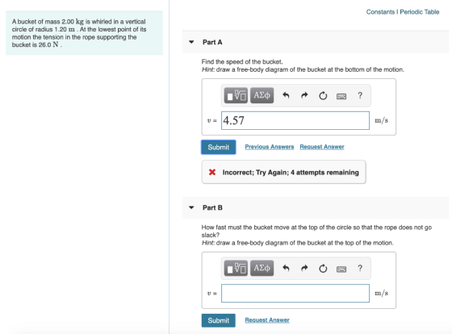Redo the last edit in Part A
Viewport: 452px width, 334px height.
tap(304, 95)
